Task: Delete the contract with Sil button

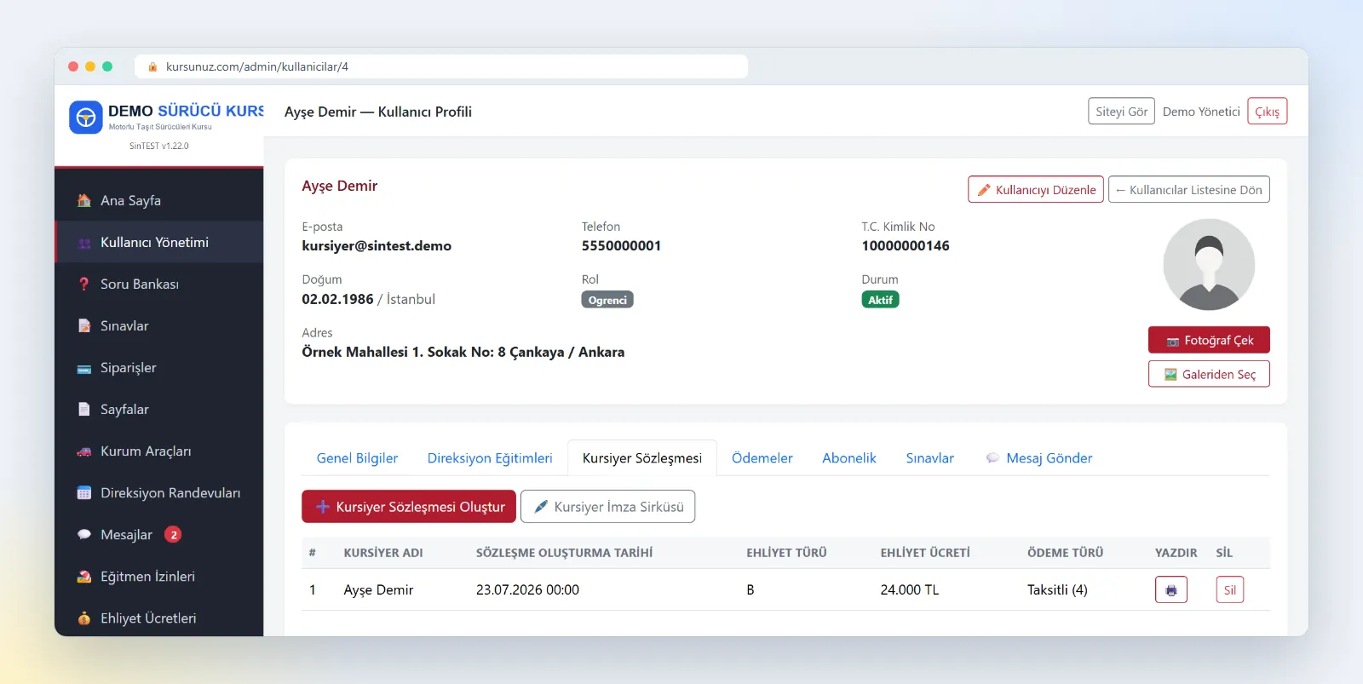Action: [x=1230, y=589]
